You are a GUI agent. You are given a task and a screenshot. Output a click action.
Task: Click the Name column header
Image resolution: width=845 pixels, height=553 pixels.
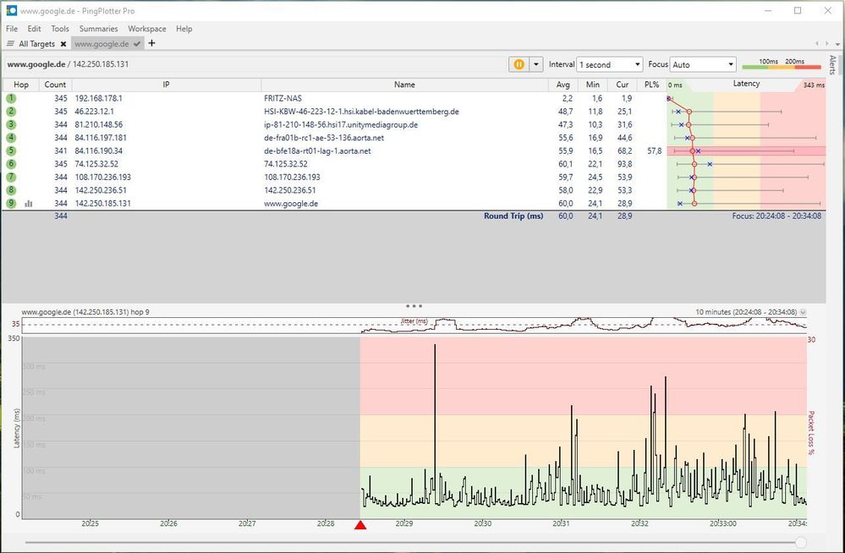(404, 85)
